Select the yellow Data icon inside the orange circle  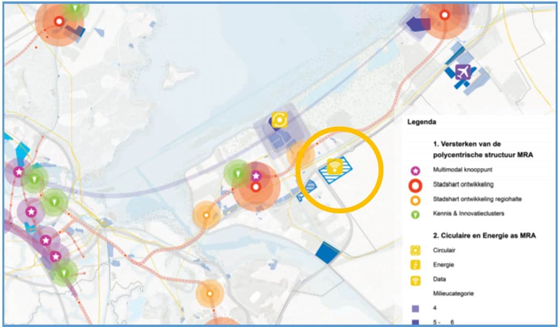[335, 166]
